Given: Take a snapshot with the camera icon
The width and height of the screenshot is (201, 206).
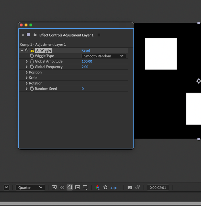Looking at the screenshot, I should (x=130, y=188).
